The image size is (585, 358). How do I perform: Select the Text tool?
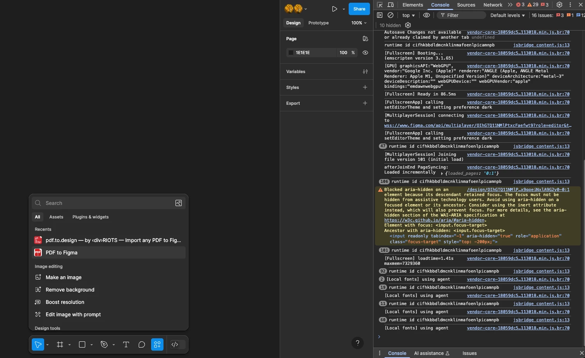click(126, 344)
